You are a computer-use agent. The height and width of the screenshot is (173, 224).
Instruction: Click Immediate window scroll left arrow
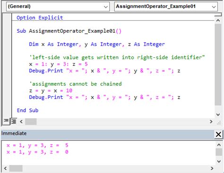(5, 168)
